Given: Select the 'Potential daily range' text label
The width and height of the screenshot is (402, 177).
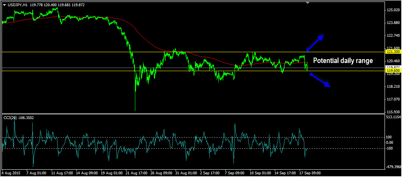Looking at the screenshot, I should tap(343, 61).
